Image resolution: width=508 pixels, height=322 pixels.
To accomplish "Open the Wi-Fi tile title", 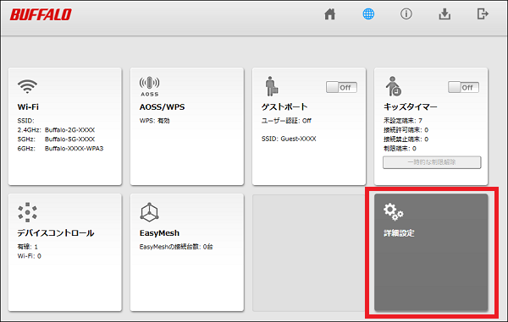I will click(28, 107).
